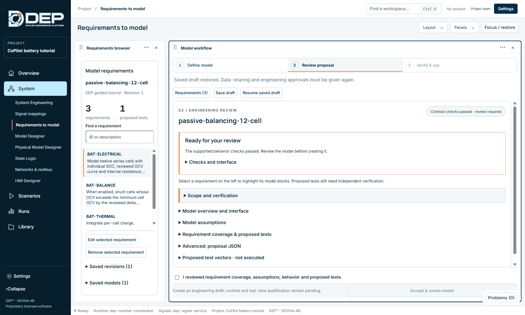Expand Advanced: proposal JSON
The image size is (525, 315).
coord(210,246)
